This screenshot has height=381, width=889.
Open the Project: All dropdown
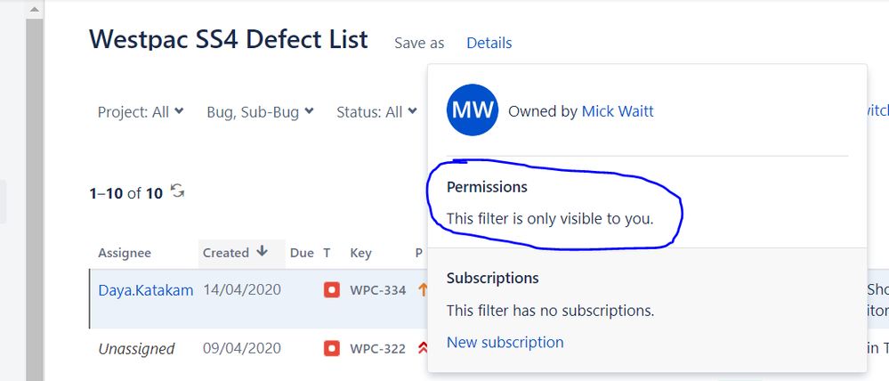141,112
